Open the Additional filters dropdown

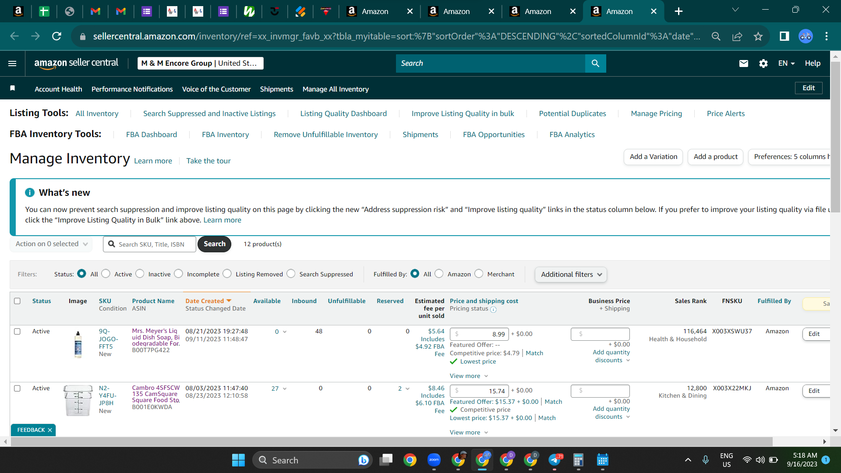click(x=571, y=275)
